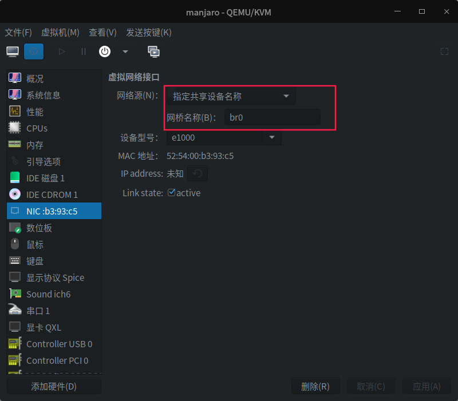Viewport: 458px width, 401px height.
Task: Click the power shutdown icon
Action: (x=105, y=51)
